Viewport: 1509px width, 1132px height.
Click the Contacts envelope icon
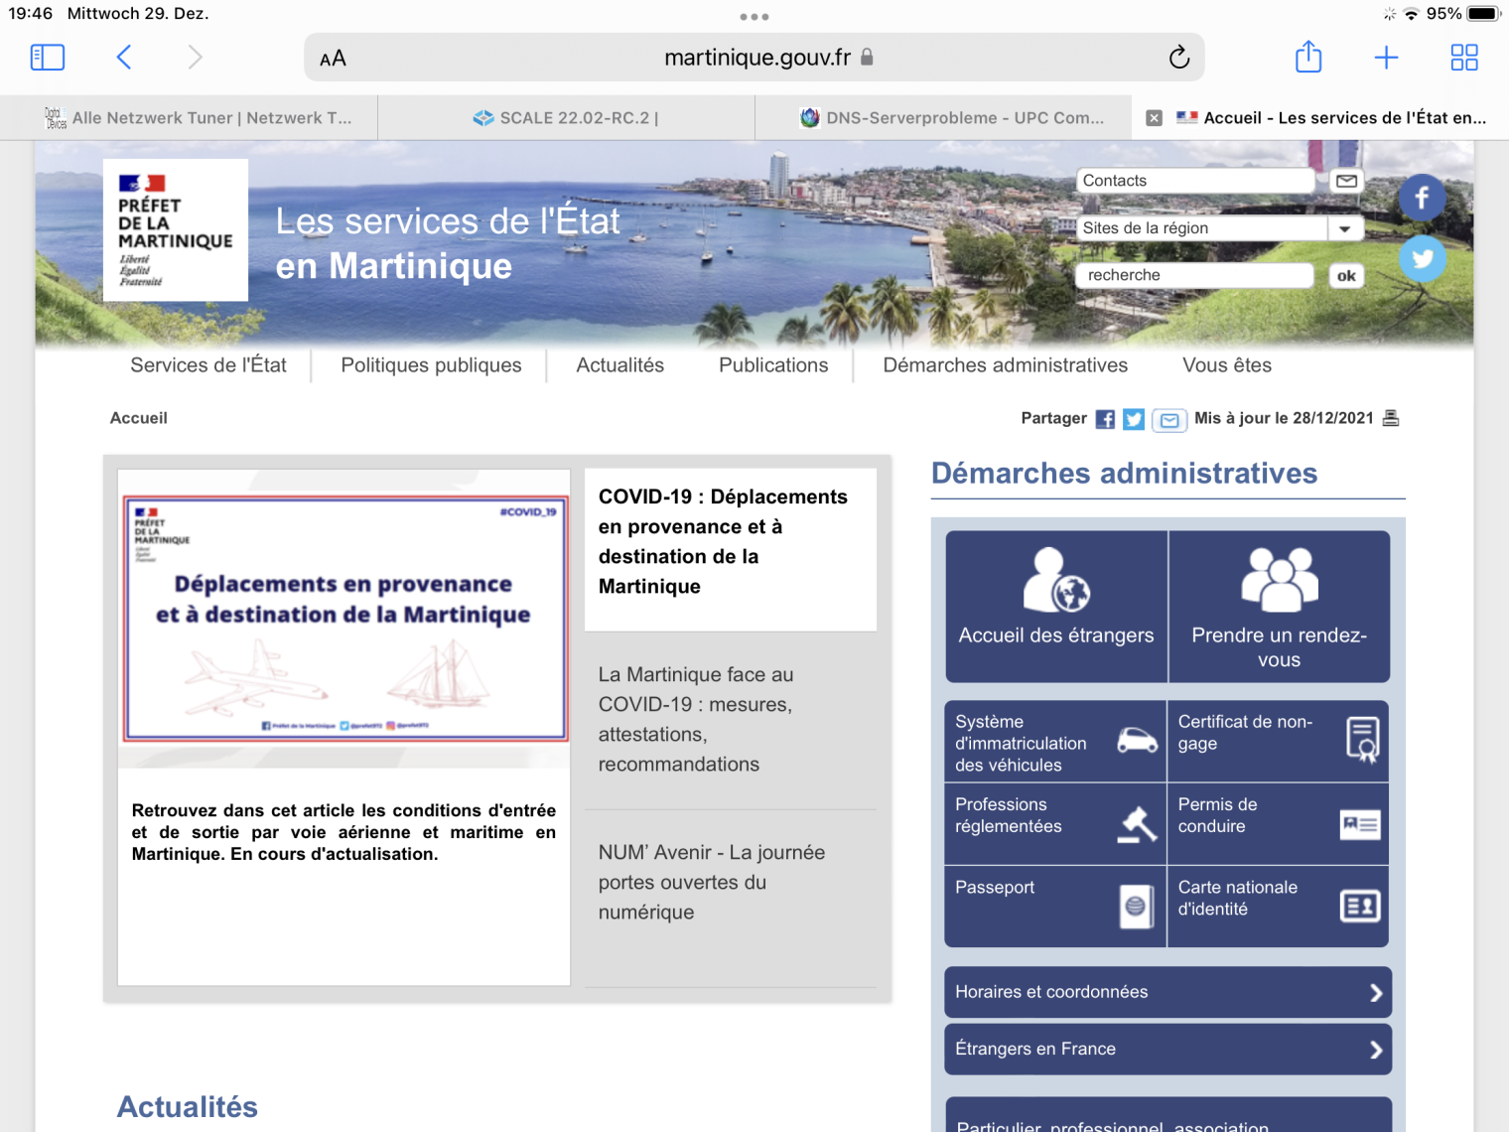pyautogui.click(x=1346, y=181)
